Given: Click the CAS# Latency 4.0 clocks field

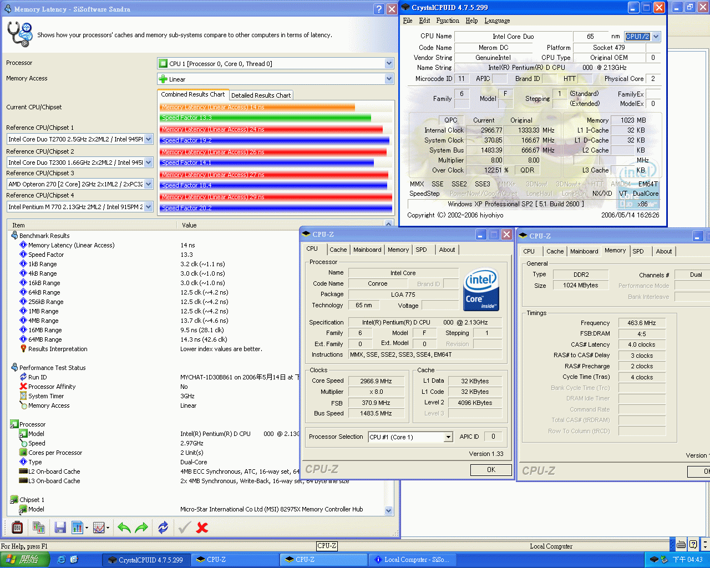Looking at the screenshot, I should click(x=641, y=344).
